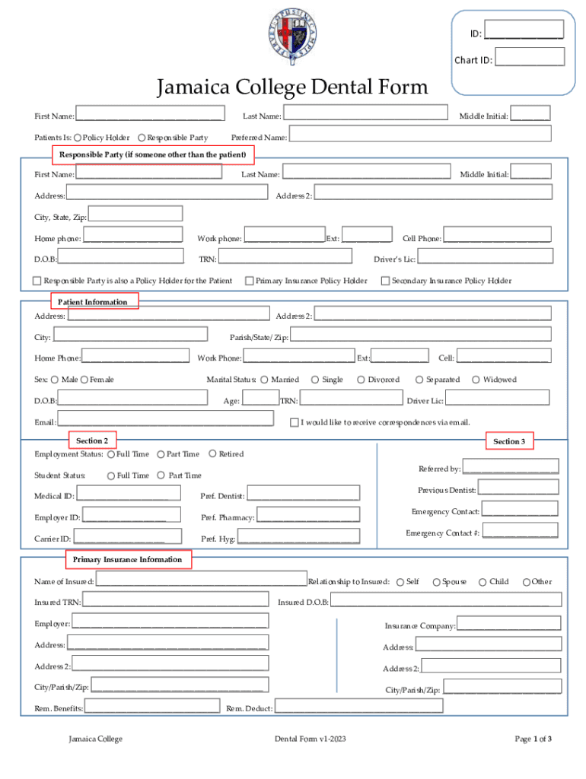Tick the Primary Insurance Policy Holder checkbox
Viewport: 586px width, 779px height.
[249, 281]
